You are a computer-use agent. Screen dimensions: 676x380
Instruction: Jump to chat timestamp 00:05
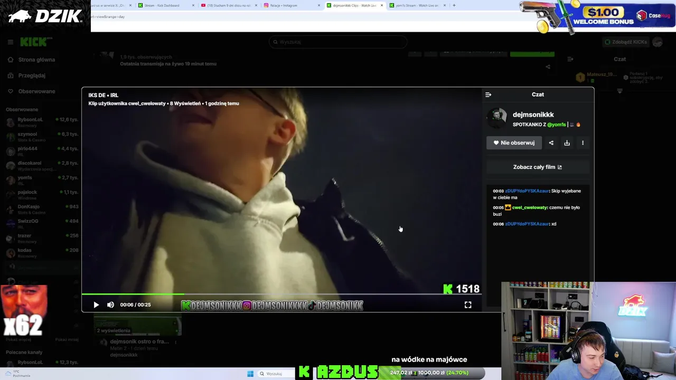(498, 207)
